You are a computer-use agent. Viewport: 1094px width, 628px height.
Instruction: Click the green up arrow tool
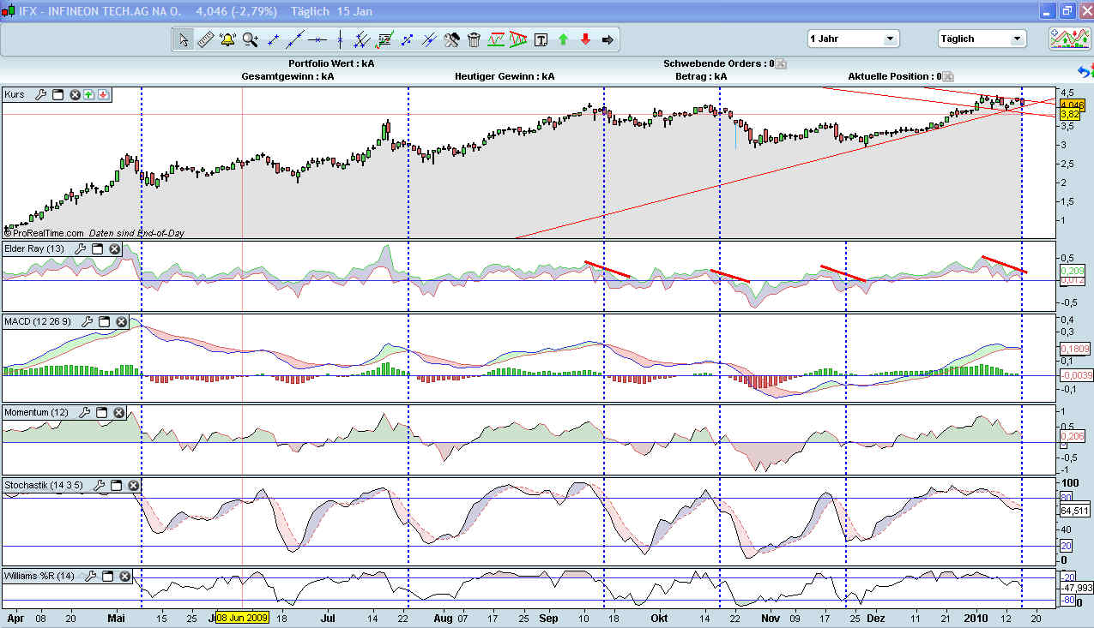[x=563, y=39]
